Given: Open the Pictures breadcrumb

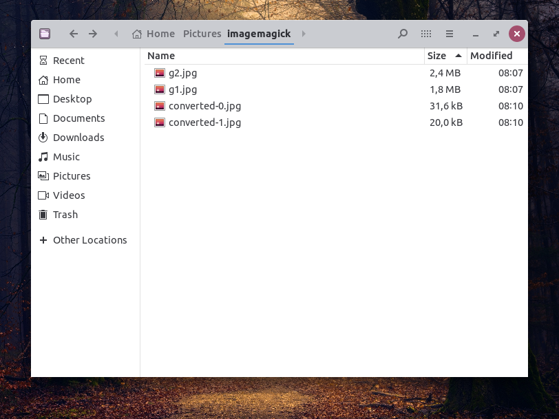Looking at the screenshot, I should click(x=202, y=34).
